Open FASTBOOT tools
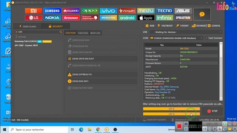Viewport: 237px width, 133px height. 165,25
